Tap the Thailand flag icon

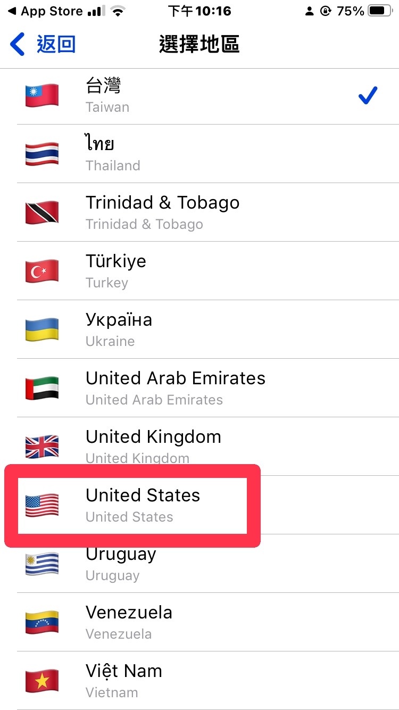click(x=42, y=154)
